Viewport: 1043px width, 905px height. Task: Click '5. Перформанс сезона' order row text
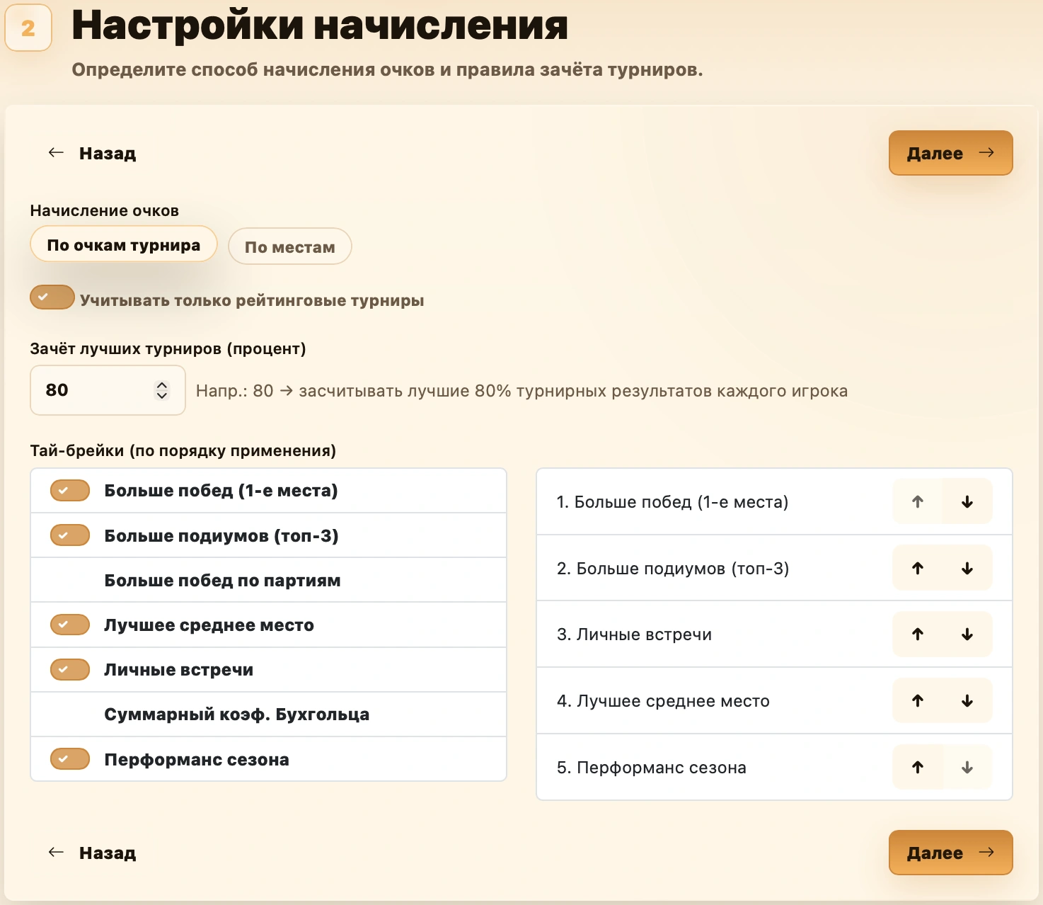651,768
